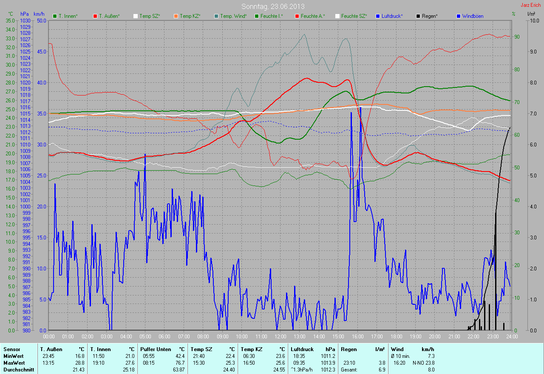Click the 18:00 time axis label
The height and width of the screenshot is (374, 544).
click(396, 336)
